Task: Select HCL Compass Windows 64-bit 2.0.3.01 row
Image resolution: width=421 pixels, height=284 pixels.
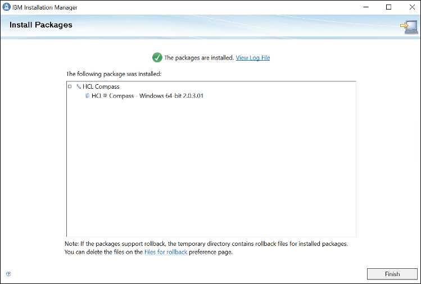Action: [x=147, y=96]
